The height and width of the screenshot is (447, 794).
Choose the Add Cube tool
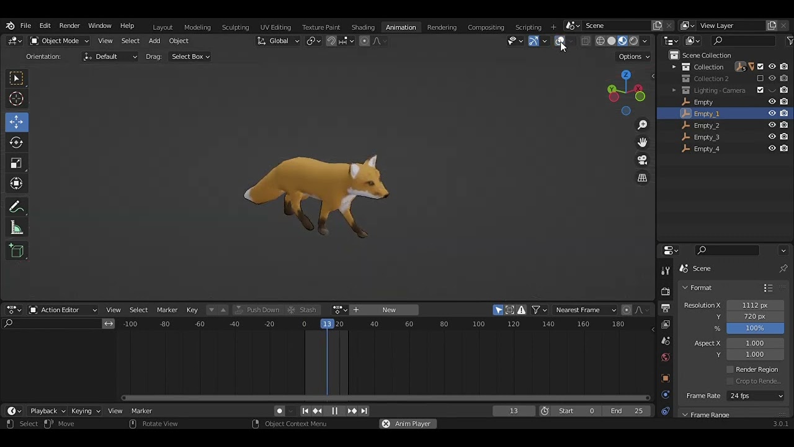(16, 251)
